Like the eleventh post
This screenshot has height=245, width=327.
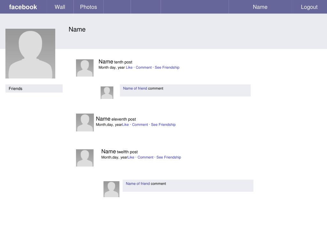[x=125, y=125]
